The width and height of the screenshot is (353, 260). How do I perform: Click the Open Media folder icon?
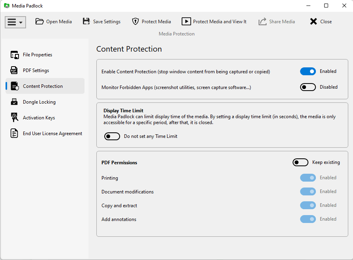(x=39, y=22)
